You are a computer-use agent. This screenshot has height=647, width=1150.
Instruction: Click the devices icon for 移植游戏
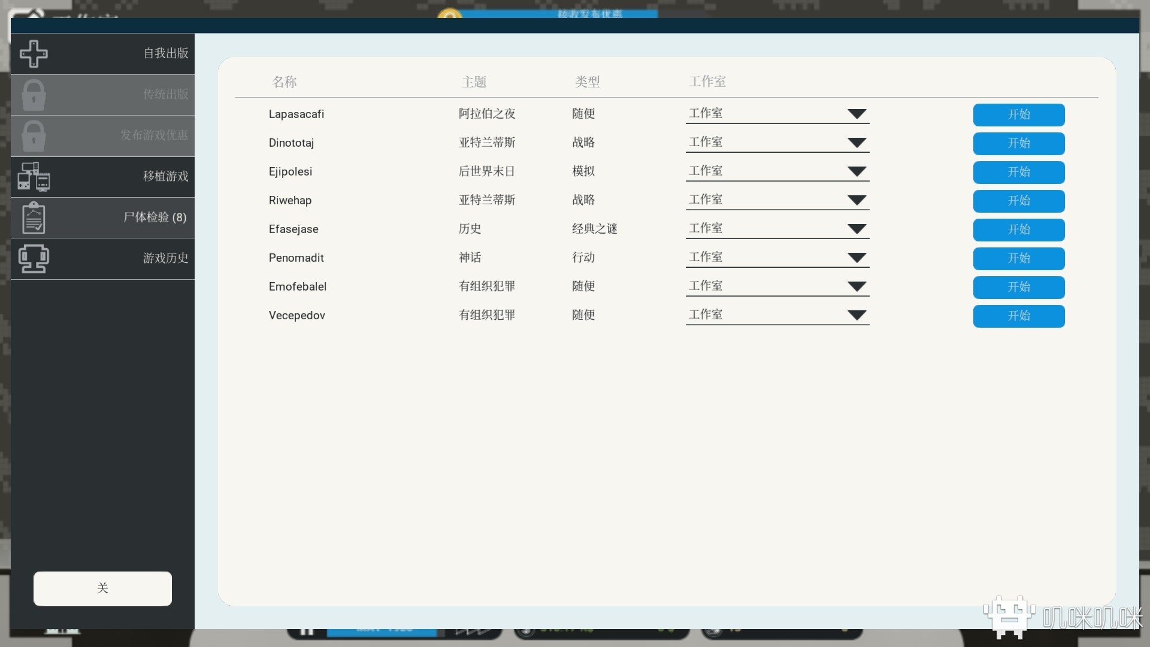[34, 177]
